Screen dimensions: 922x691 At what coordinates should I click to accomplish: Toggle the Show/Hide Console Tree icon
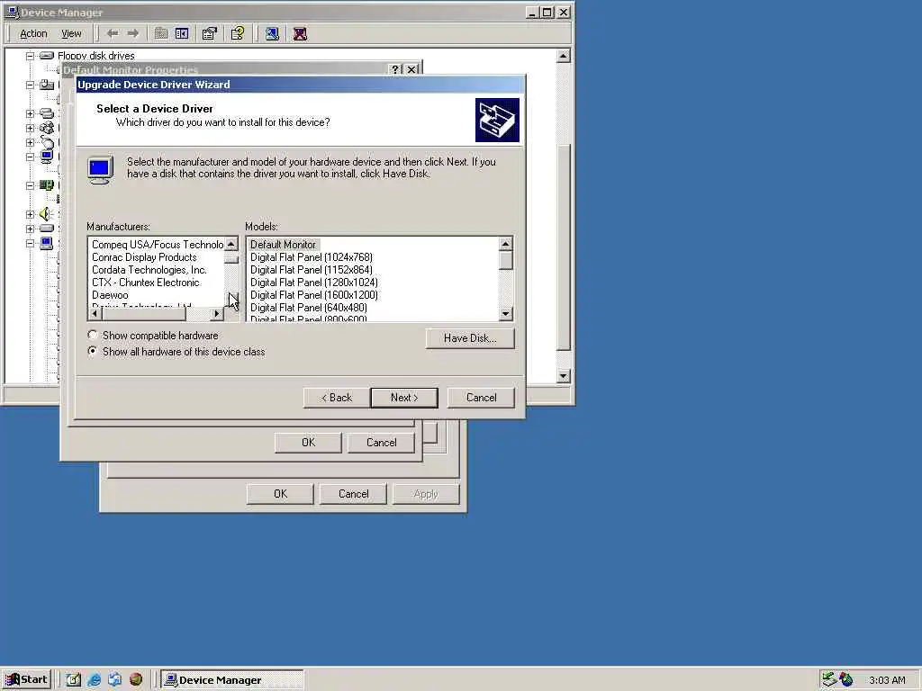point(182,33)
